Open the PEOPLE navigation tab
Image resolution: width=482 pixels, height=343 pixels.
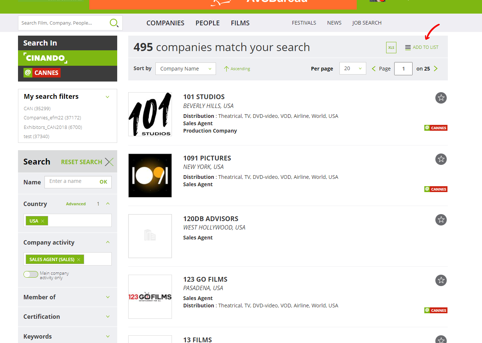click(x=207, y=23)
